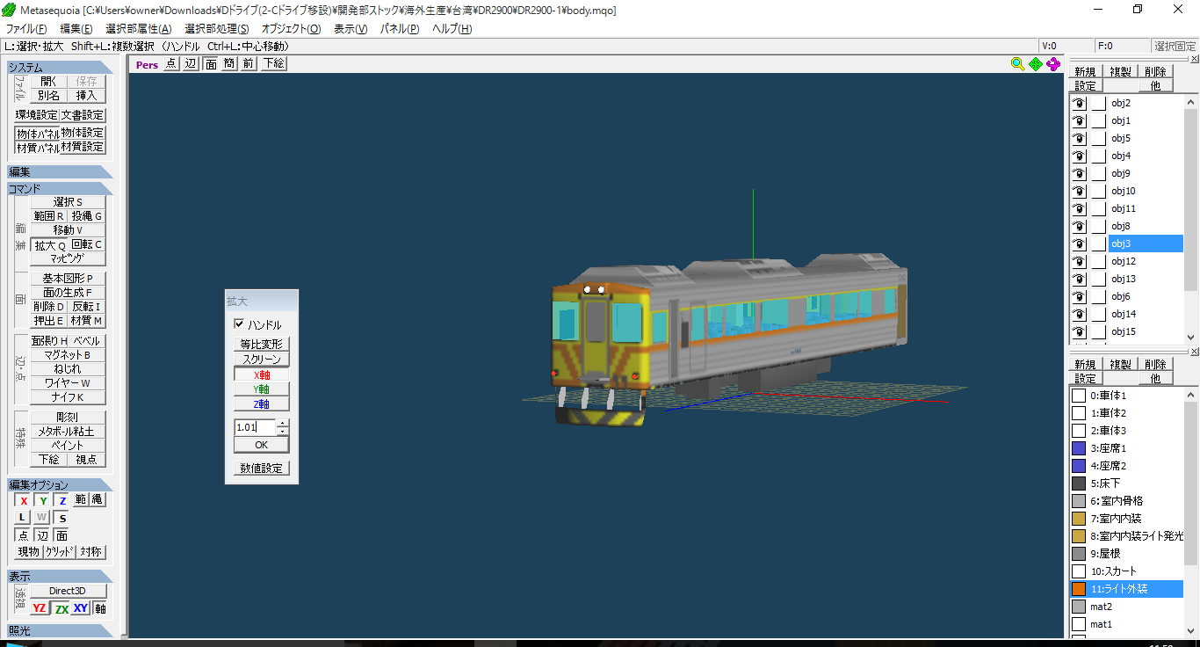The image size is (1200, 647).
Task: Open the 選択部処理(S) menu
Action: click(216, 29)
